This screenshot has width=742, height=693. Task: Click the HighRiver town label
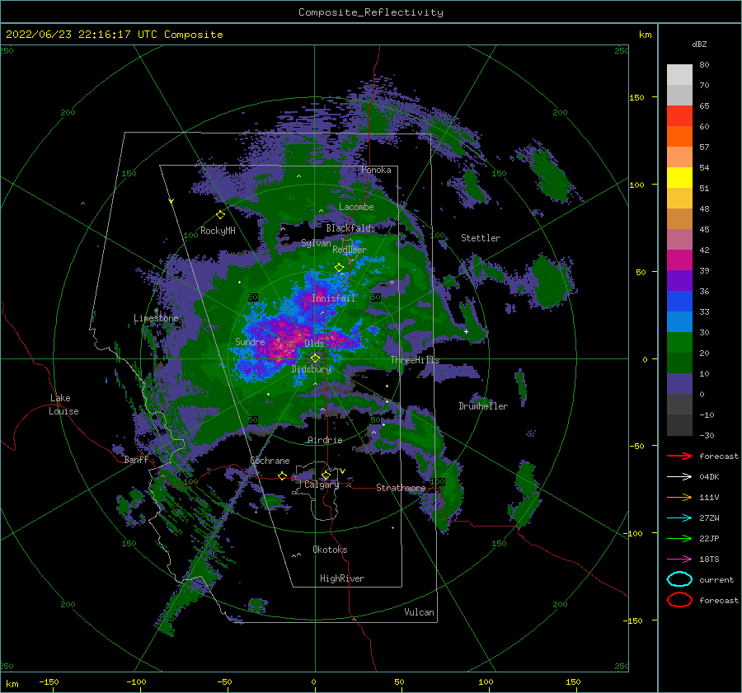point(342,578)
